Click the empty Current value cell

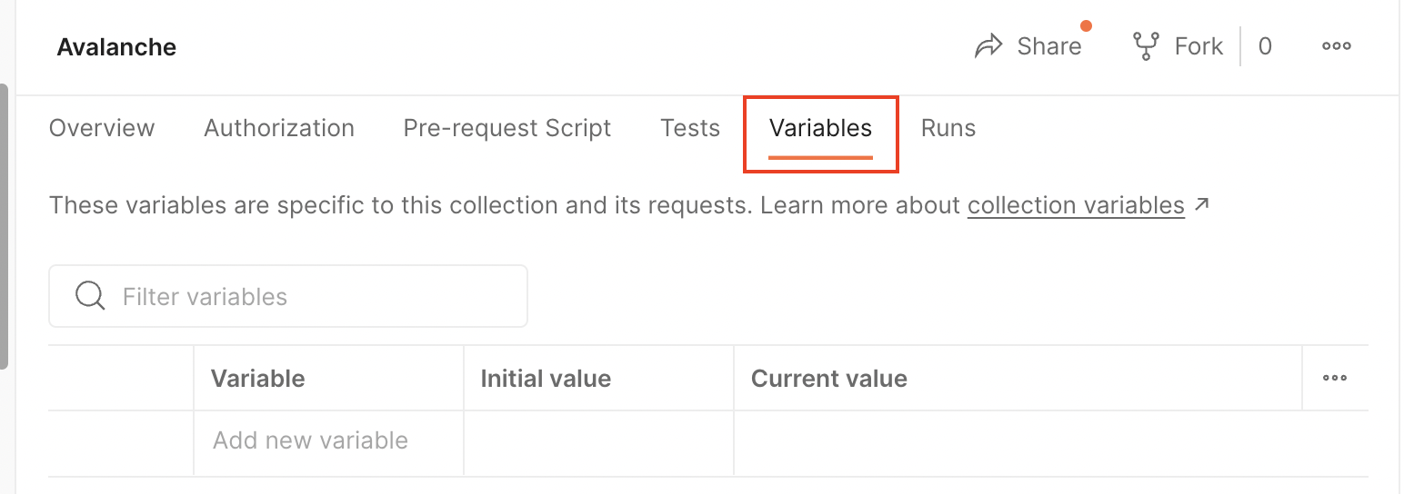click(1017, 441)
